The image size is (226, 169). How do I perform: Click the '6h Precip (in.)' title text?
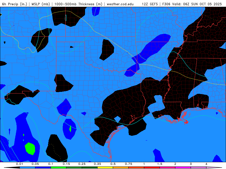pyautogui.click(x=15, y=4)
